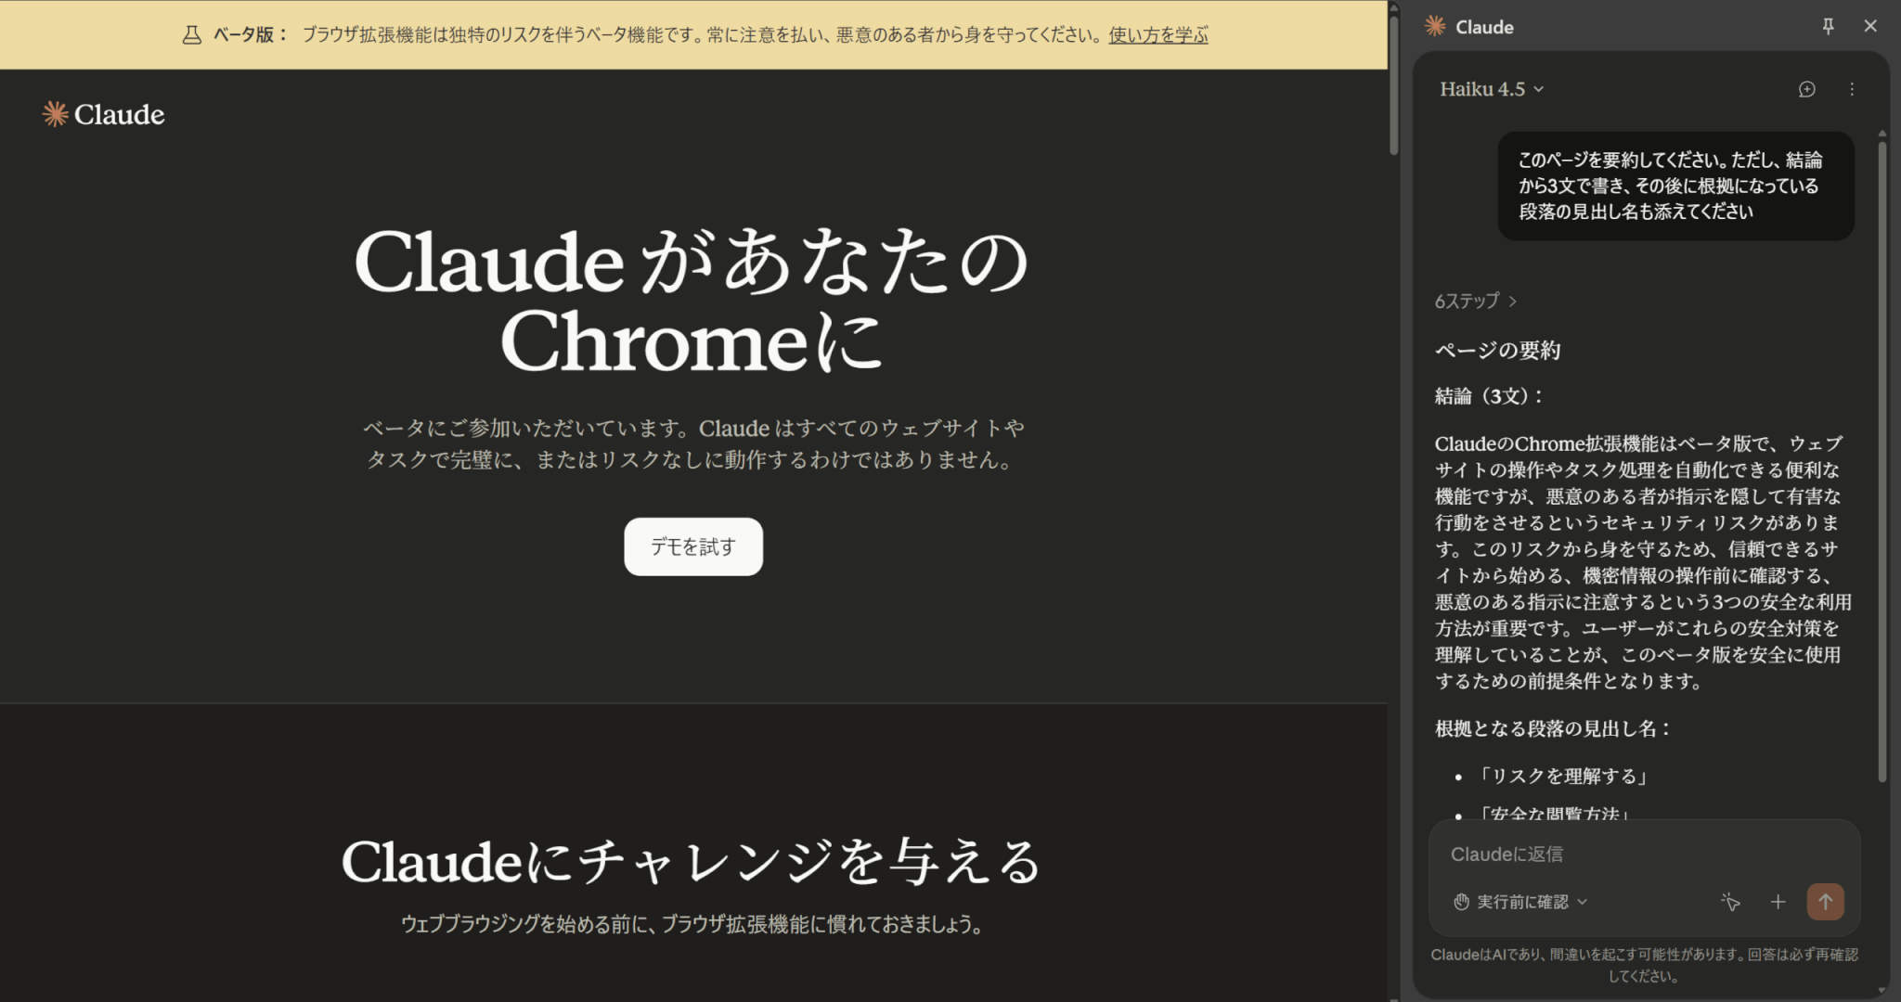Expand the 6ステップ steps disclosure

coord(1475,301)
